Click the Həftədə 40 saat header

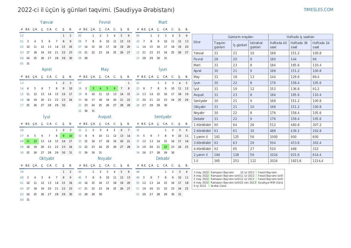click(279, 45)
